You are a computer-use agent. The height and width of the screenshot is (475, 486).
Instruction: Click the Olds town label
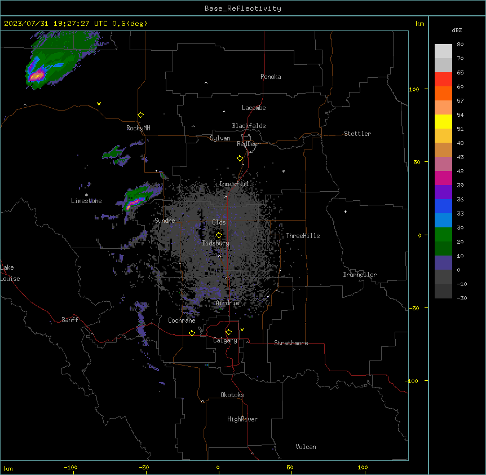[x=219, y=222]
